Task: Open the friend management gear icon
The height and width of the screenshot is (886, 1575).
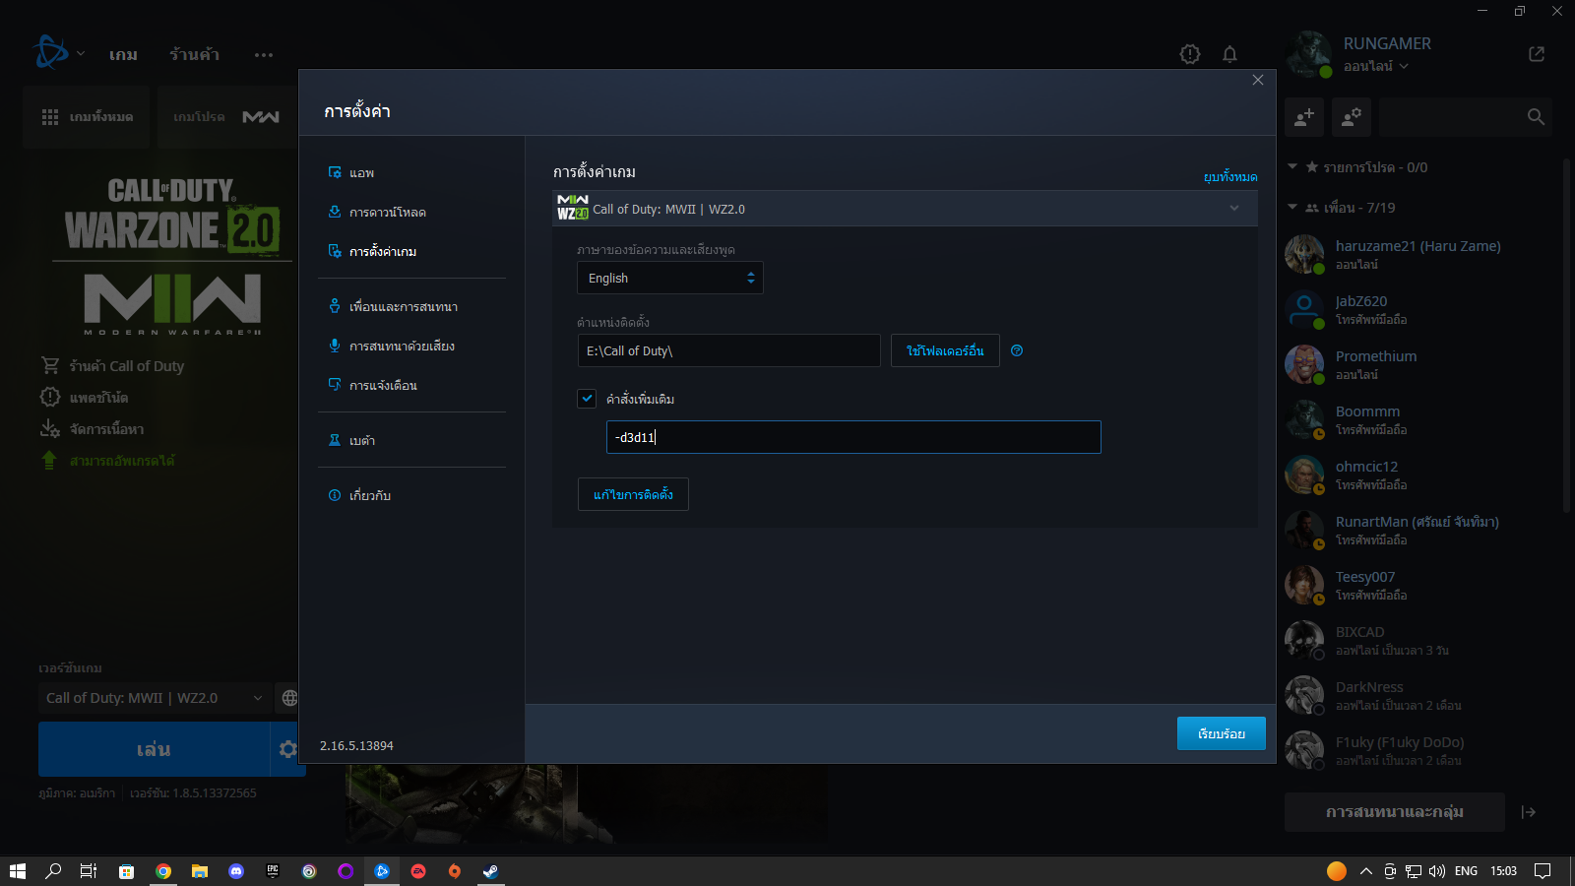Action: click(x=1352, y=117)
